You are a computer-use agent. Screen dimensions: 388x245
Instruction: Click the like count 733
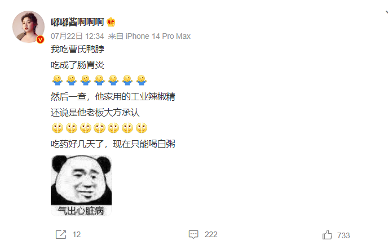click(343, 235)
